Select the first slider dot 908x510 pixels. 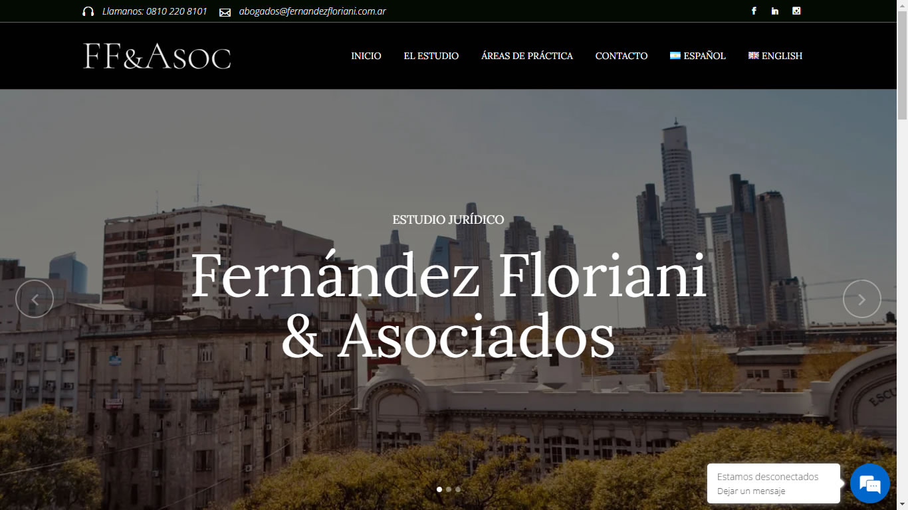[439, 489]
